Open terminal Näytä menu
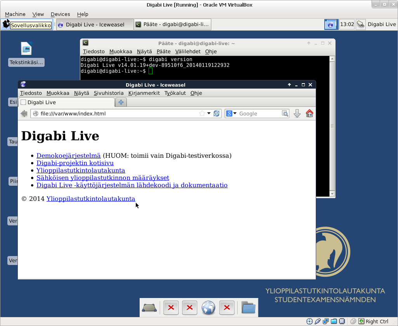The height and width of the screenshot is (326, 398). point(144,52)
